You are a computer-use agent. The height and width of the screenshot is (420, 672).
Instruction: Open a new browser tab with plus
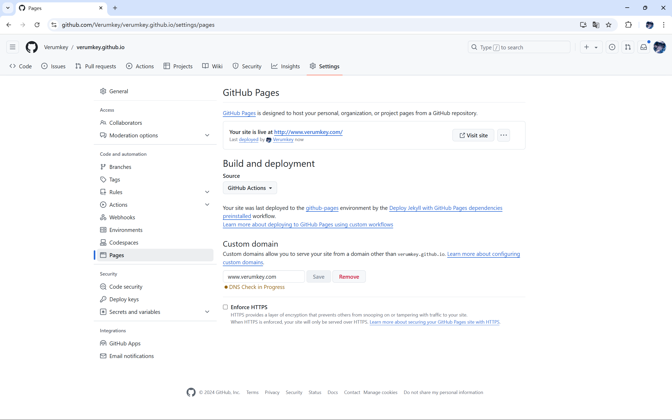coord(115,8)
